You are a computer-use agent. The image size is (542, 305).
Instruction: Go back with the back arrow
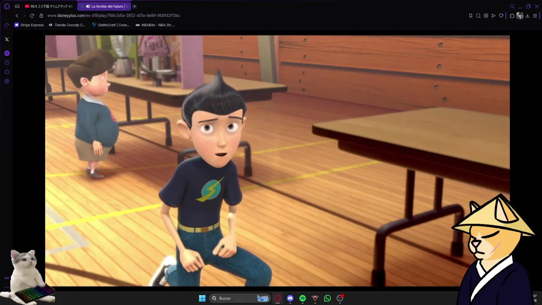click(x=17, y=16)
